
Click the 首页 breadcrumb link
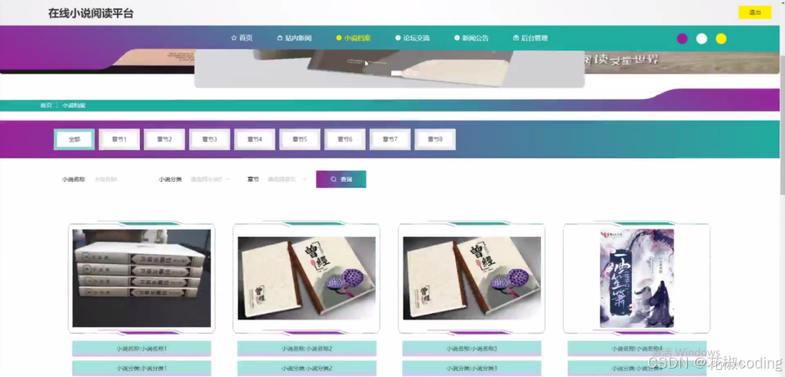(x=46, y=106)
